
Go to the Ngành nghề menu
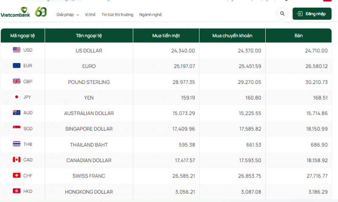[x=150, y=15]
